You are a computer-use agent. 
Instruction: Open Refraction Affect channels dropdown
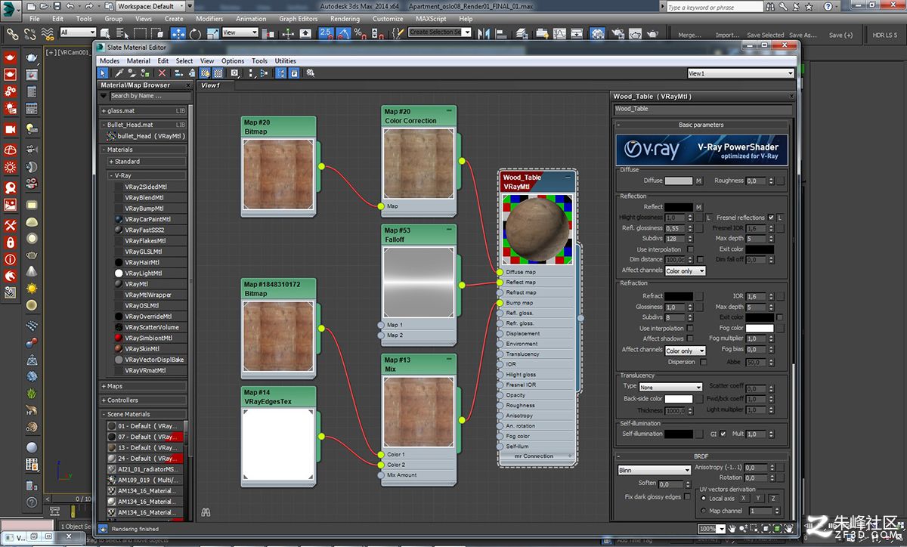click(x=685, y=351)
